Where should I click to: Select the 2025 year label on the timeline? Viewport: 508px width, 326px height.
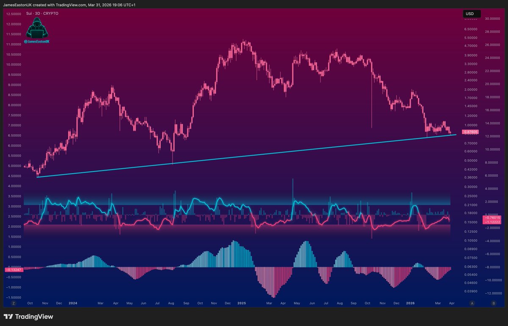click(242, 304)
